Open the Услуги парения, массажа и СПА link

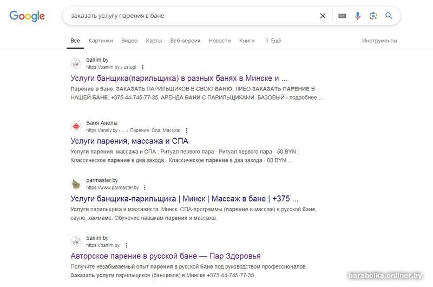129,141
